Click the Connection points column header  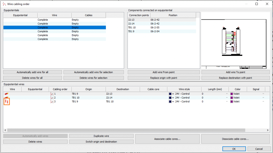coord(139,15)
